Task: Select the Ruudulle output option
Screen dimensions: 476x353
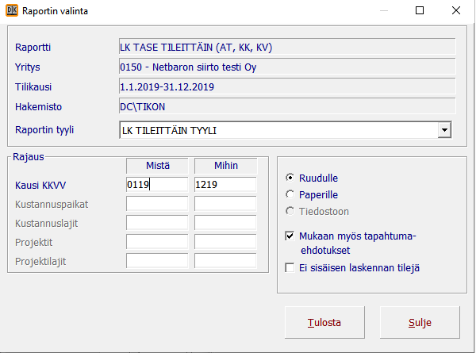Action: pyautogui.click(x=291, y=178)
